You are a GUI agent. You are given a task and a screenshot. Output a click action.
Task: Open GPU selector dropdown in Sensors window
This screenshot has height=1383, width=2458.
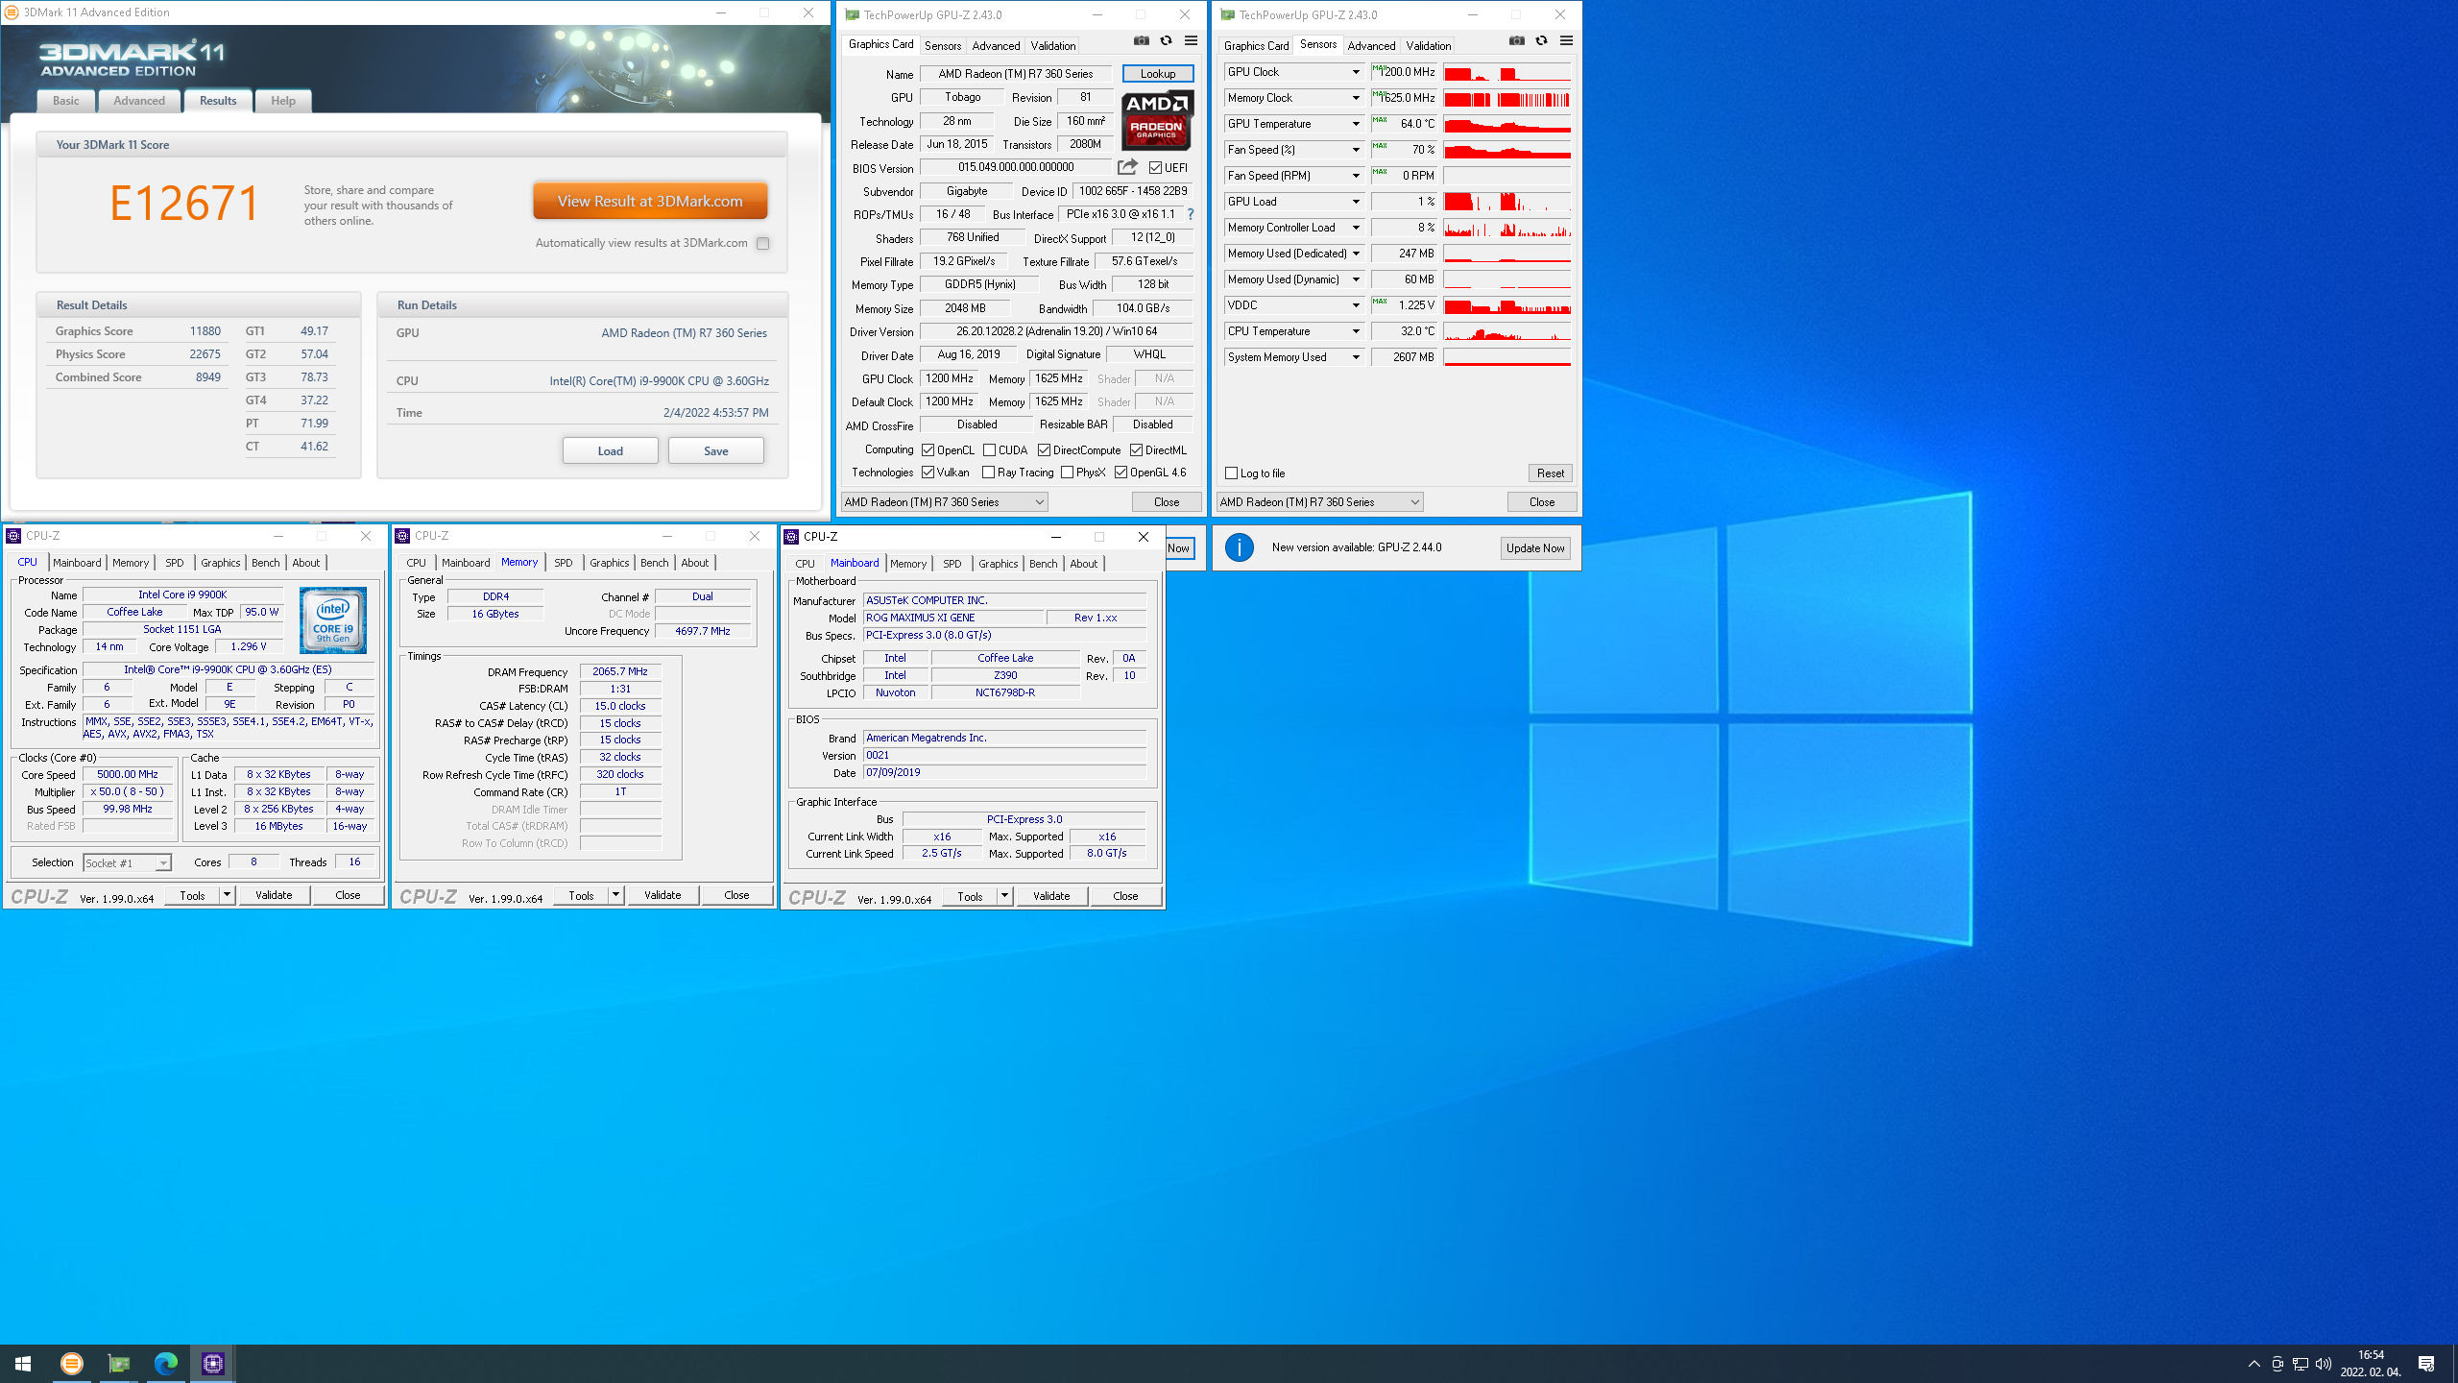click(1319, 501)
